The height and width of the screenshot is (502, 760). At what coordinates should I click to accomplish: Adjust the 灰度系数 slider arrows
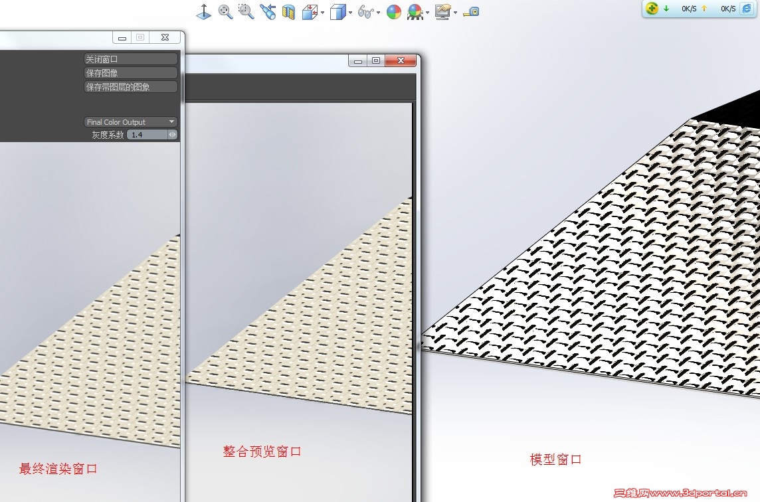173,135
